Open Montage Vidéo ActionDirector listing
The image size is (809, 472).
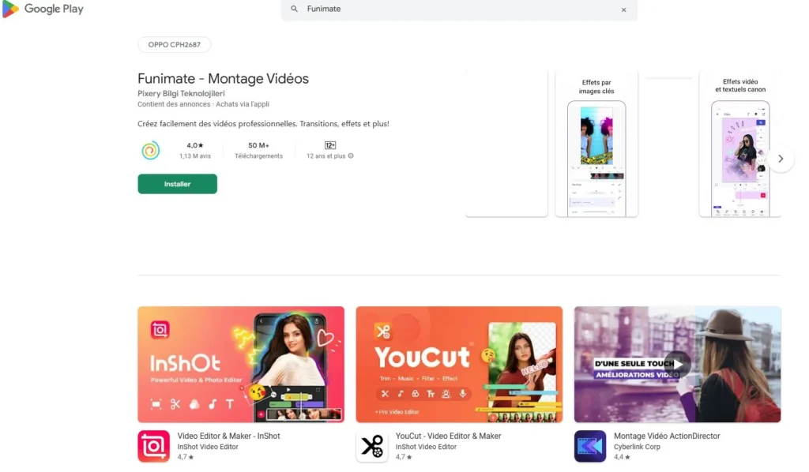click(667, 436)
